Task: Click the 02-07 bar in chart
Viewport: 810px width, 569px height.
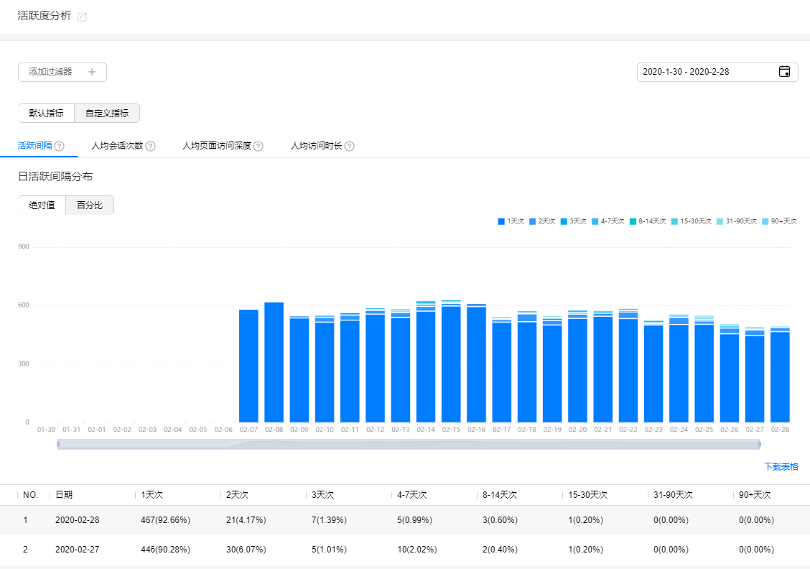Action: point(248,366)
